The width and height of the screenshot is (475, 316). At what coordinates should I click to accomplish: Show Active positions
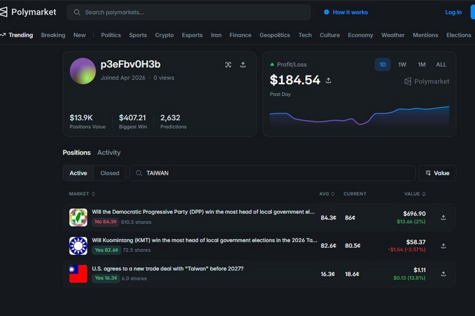coord(78,173)
